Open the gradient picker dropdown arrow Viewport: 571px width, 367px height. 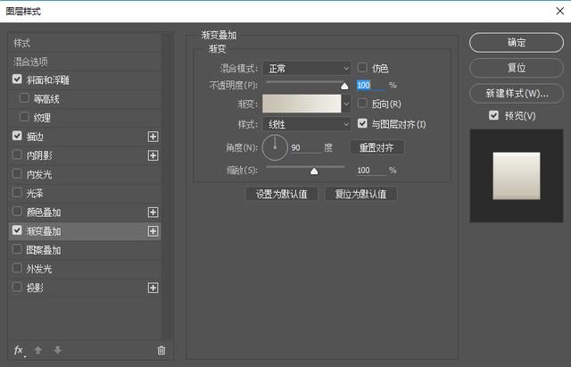[346, 104]
